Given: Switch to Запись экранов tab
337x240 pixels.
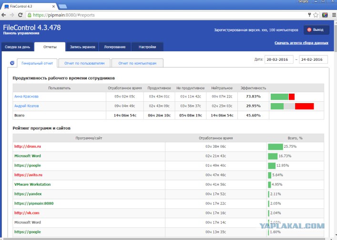Looking at the screenshot, I should (x=82, y=47).
